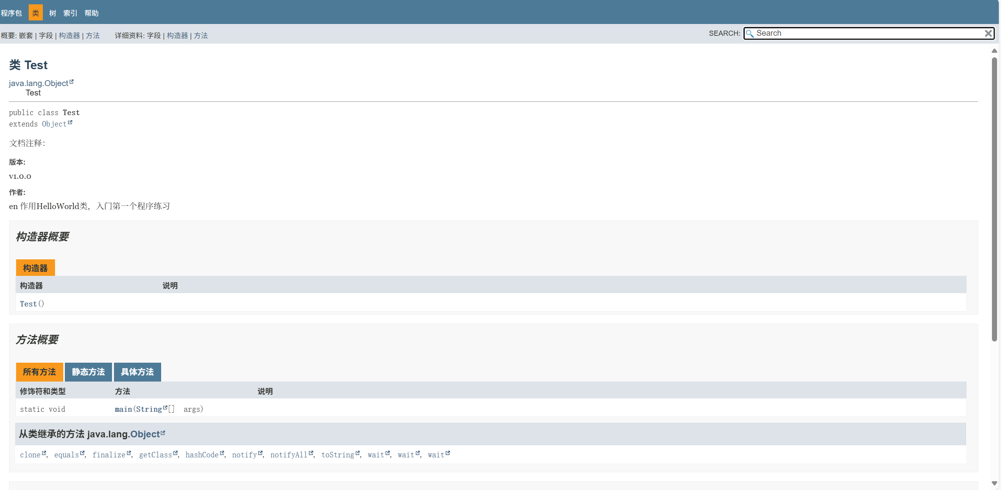Viewport: 1001px width, 490px height.
Task: Click scrollbar up arrow
Action: pos(994,51)
